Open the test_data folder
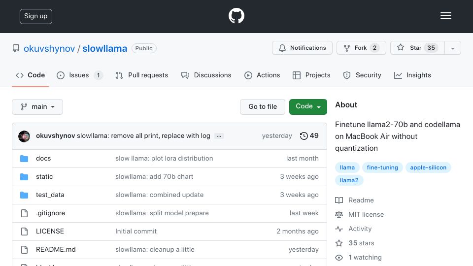 [50, 195]
